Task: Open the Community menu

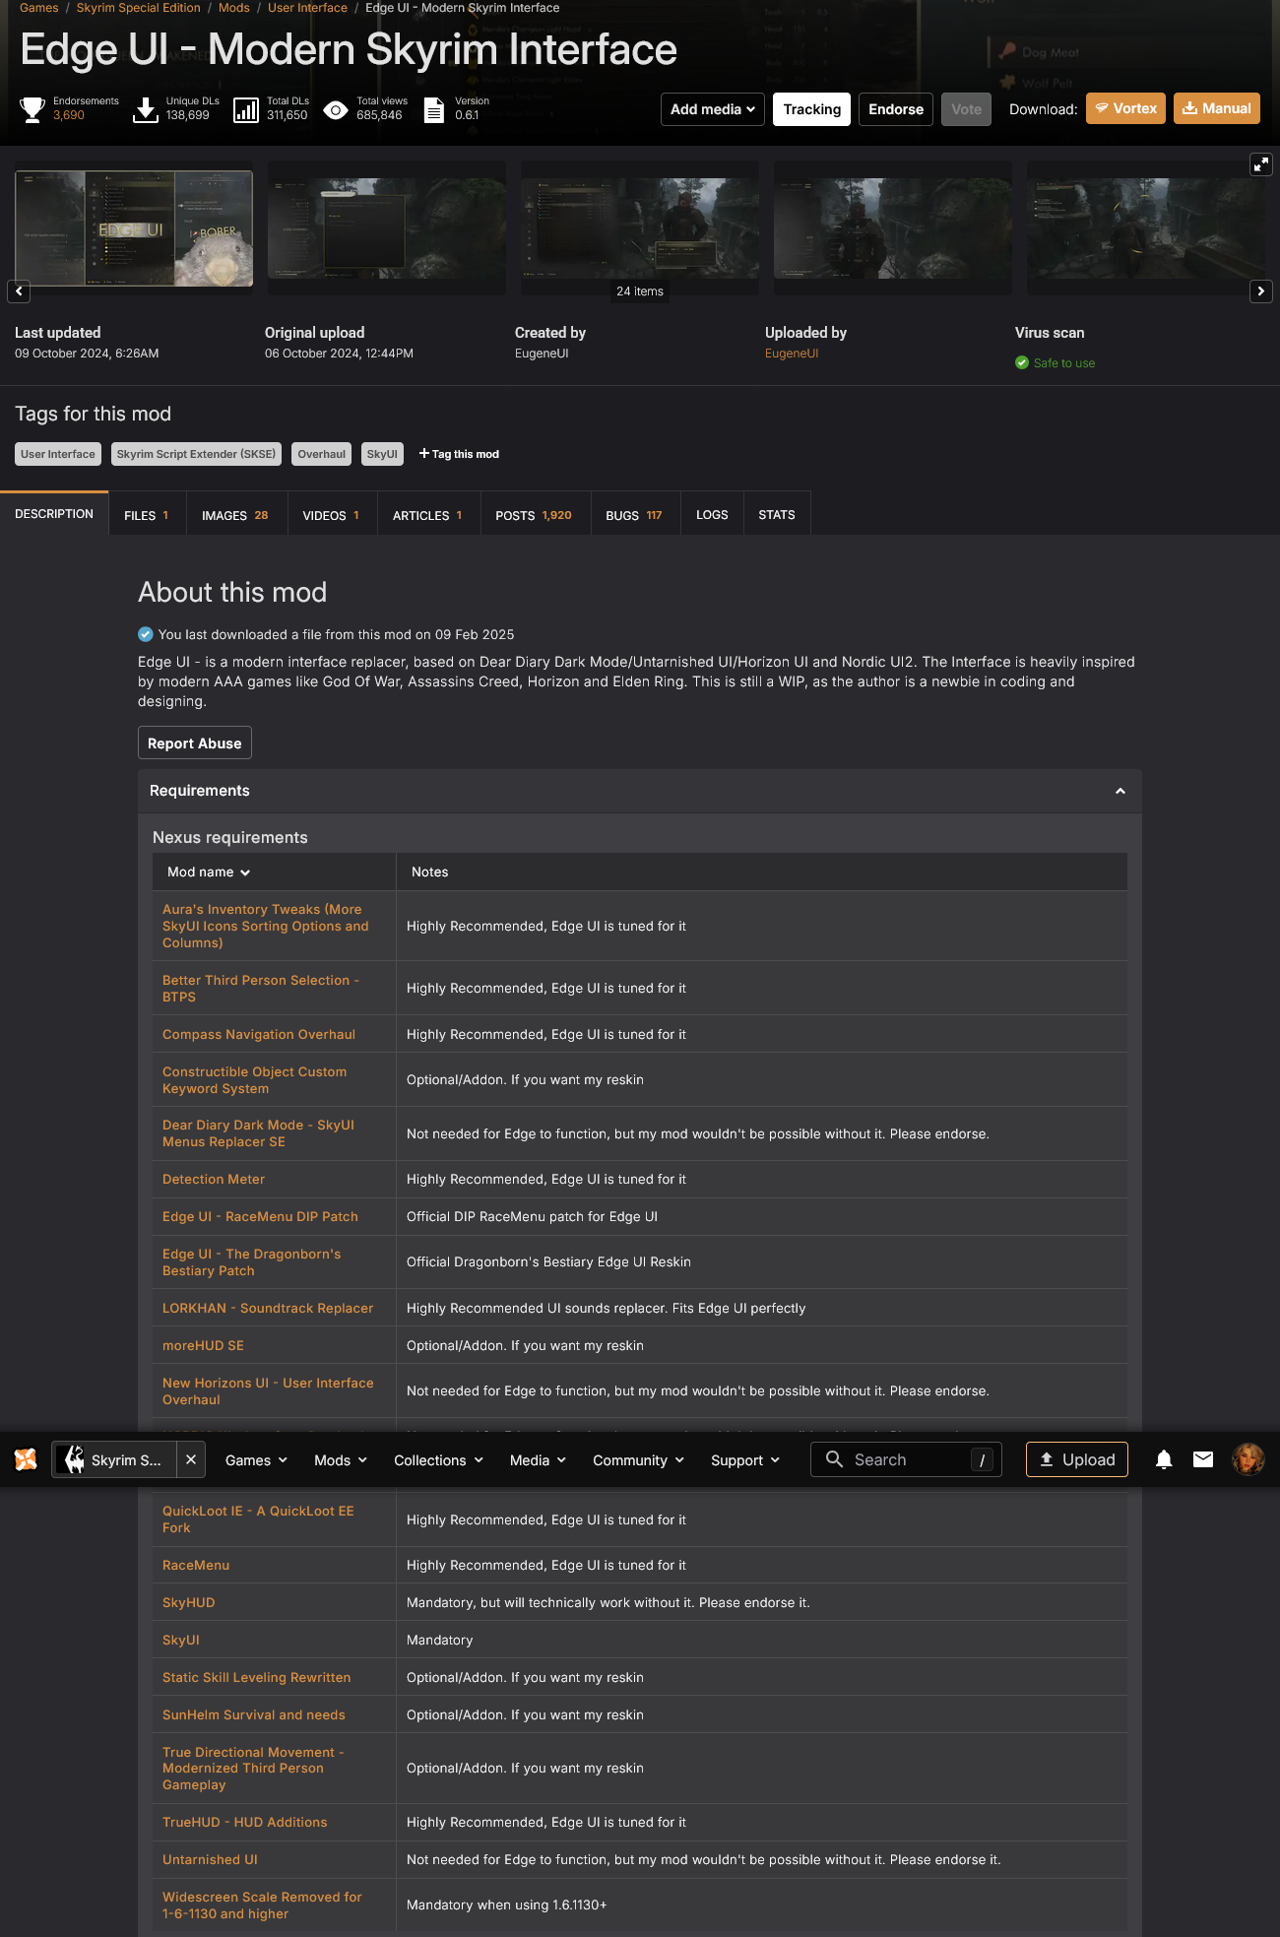Action: click(x=638, y=1460)
